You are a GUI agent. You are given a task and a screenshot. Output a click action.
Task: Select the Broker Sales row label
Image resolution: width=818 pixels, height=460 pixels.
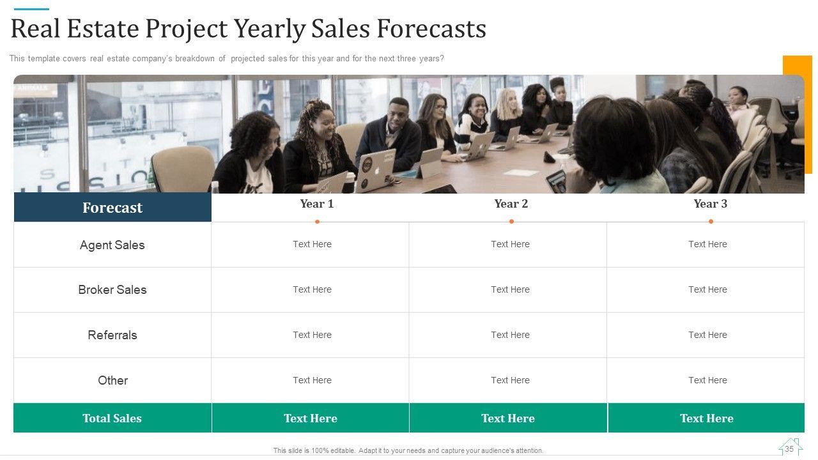[112, 289]
